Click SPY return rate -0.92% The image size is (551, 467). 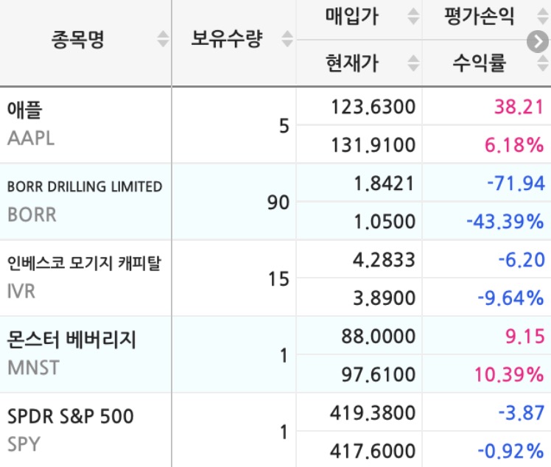tap(511, 451)
